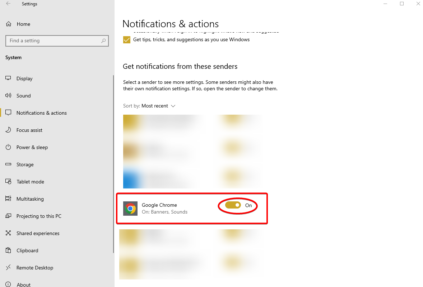Go to Home in Settings
This screenshot has height=287, width=423.
(x=23, y=24)
